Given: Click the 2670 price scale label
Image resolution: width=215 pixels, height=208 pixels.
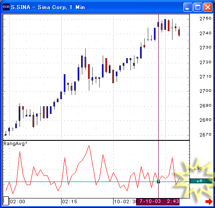Looking at the screenshot, I should pos(205,135).
